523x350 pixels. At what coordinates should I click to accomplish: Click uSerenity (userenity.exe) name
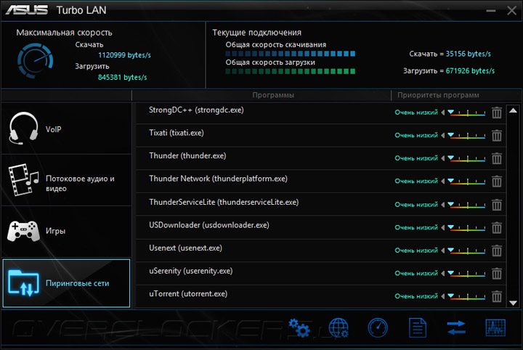191,271
